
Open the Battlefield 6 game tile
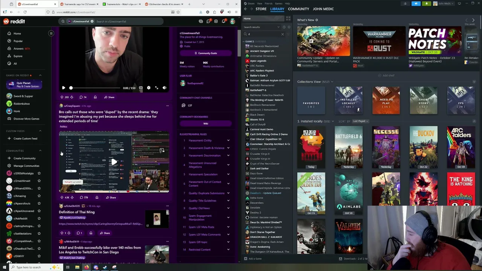(348, 147)
